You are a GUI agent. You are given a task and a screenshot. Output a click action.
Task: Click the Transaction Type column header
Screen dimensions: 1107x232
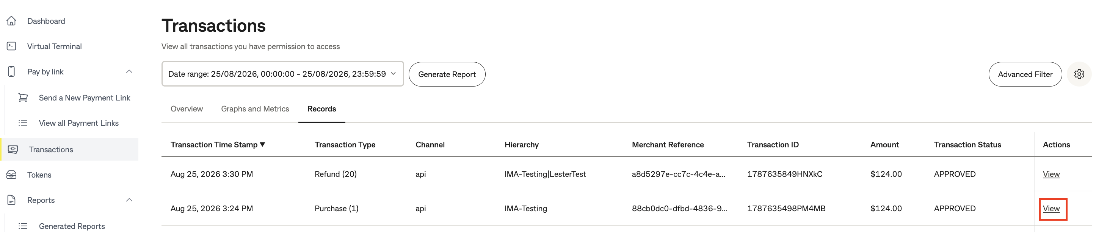pos(345,145)
